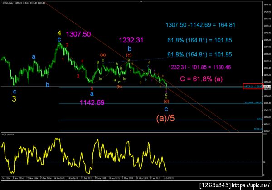Click the 27 Feb 2015 date label
The image size is (272, 190).
87,178
